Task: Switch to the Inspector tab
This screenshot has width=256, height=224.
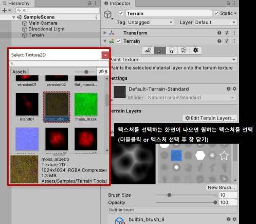Action: 118,3
